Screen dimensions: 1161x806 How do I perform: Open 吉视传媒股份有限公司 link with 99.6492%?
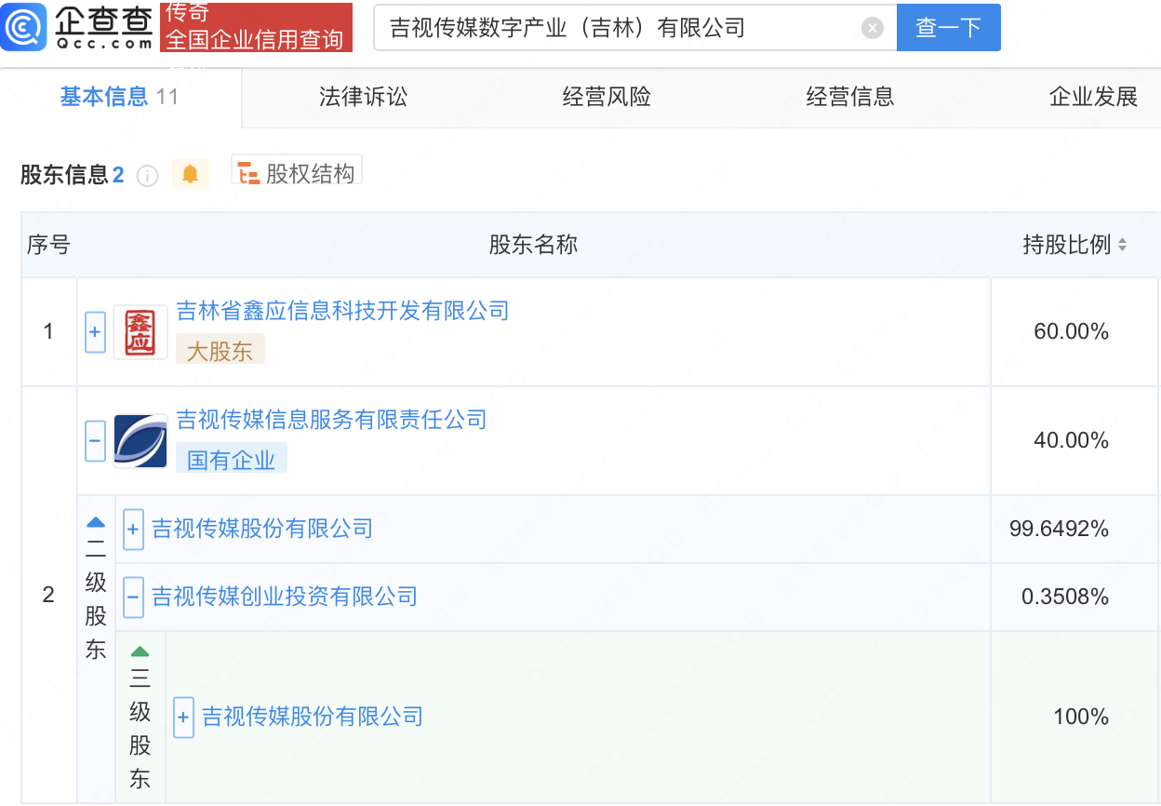[x=262, y=529]
